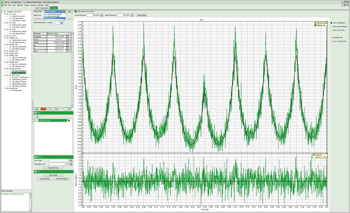Image resolution: width=350 pixels, height=213 pixels.
Task: Switch to the Measurement tab
Action: point(45,8)
